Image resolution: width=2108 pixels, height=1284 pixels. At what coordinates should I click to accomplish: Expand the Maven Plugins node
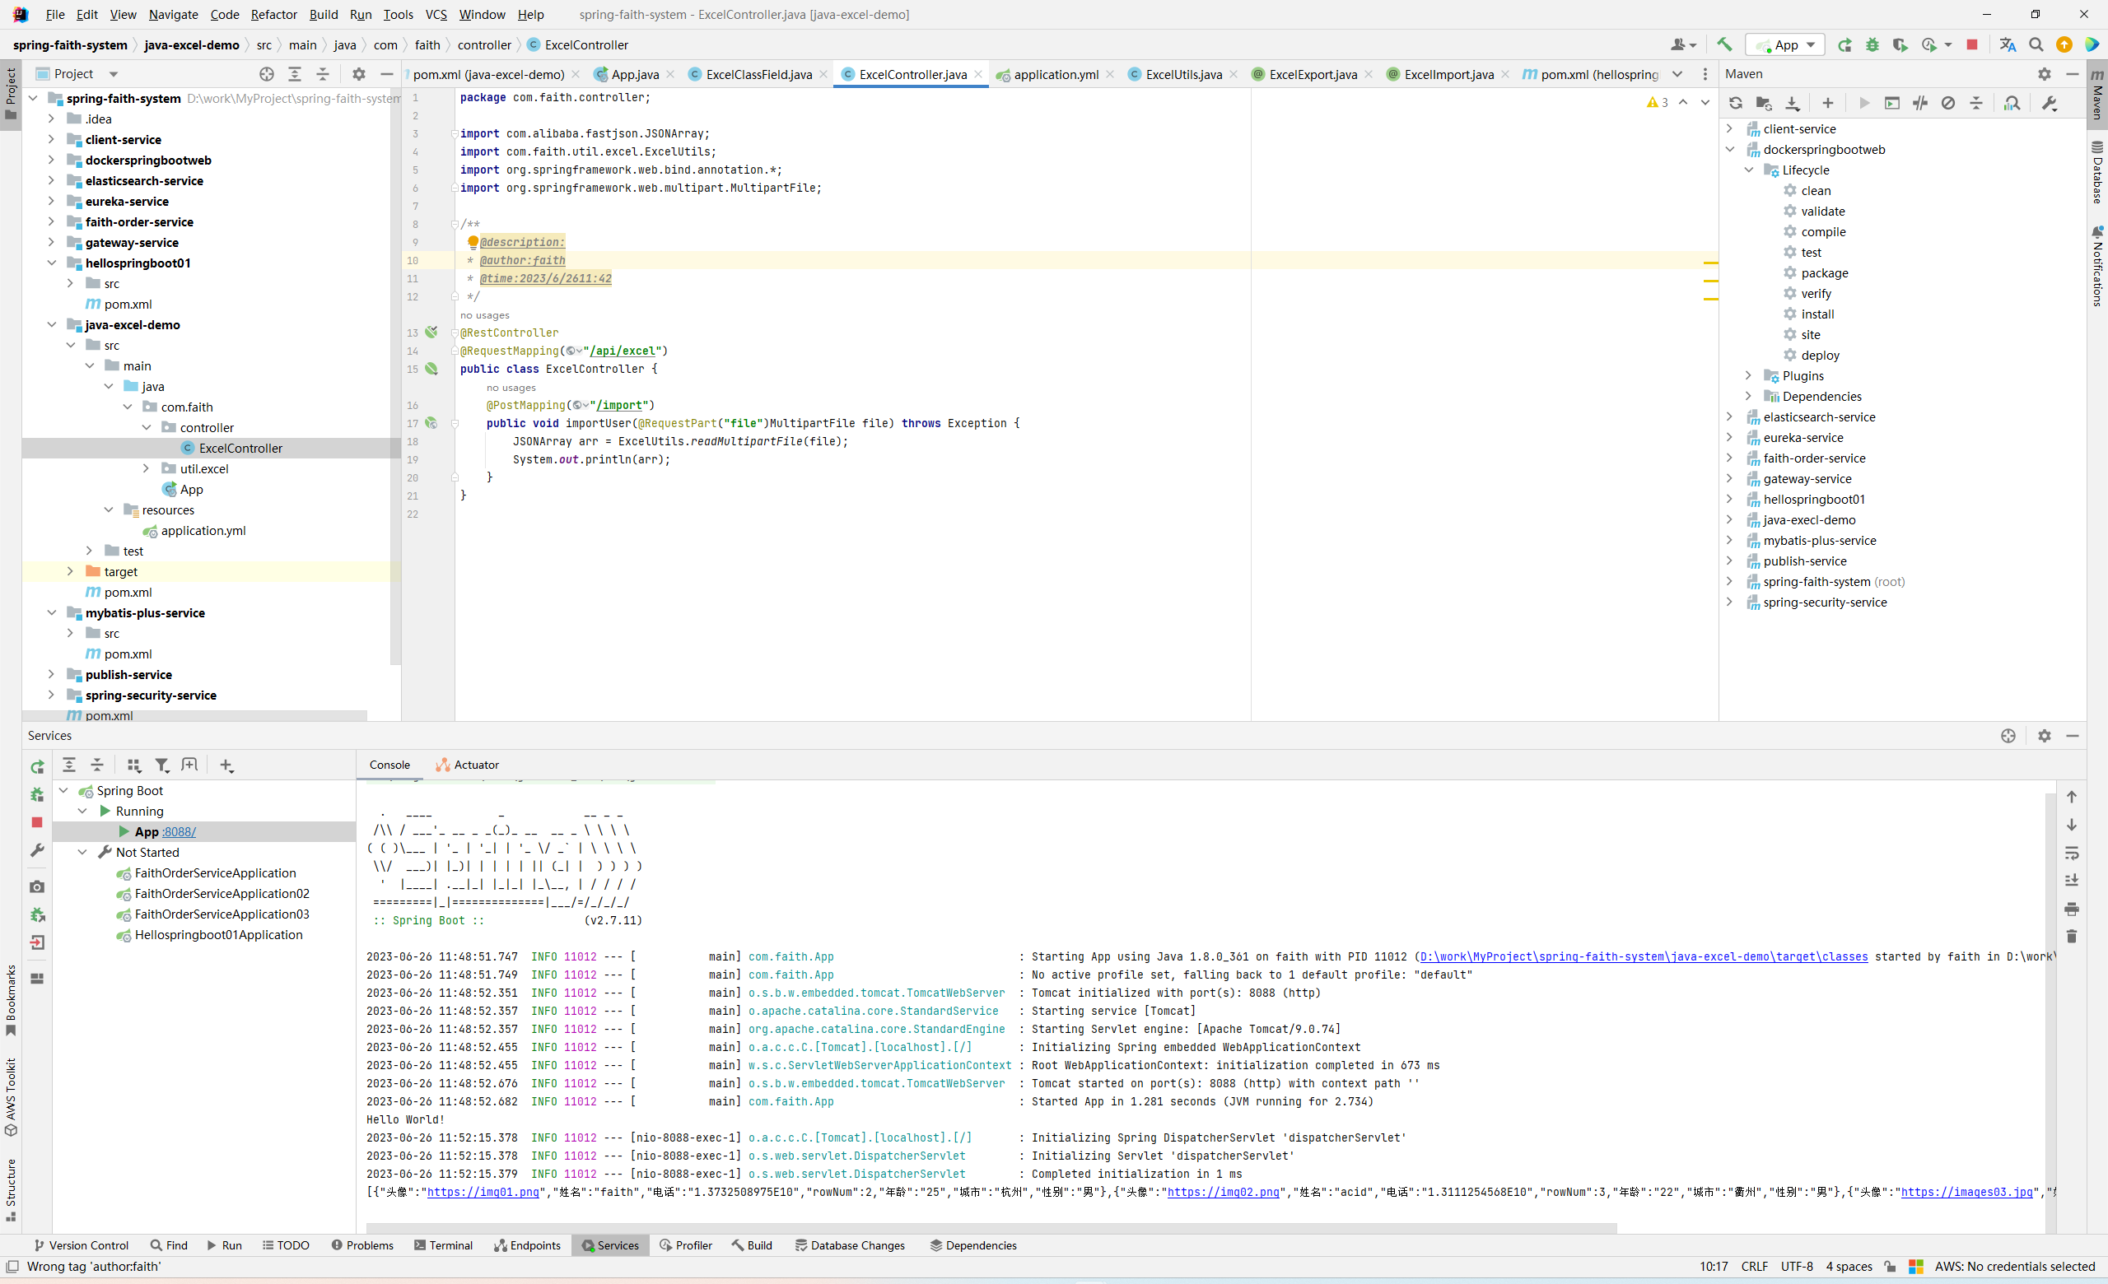tap(1748, 375)
